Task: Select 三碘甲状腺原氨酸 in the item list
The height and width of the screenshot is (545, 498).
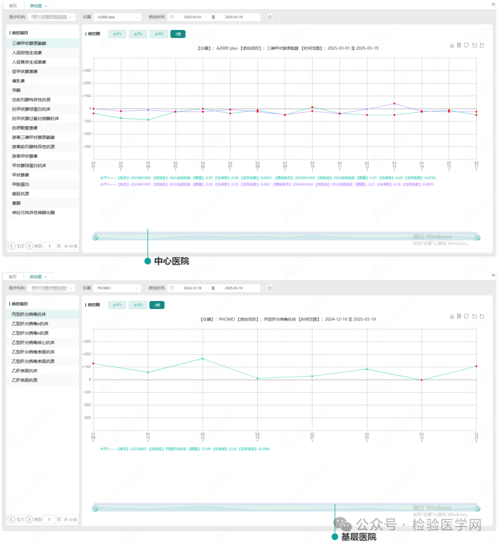Action: pyautogui.click(x=43, y=43)
